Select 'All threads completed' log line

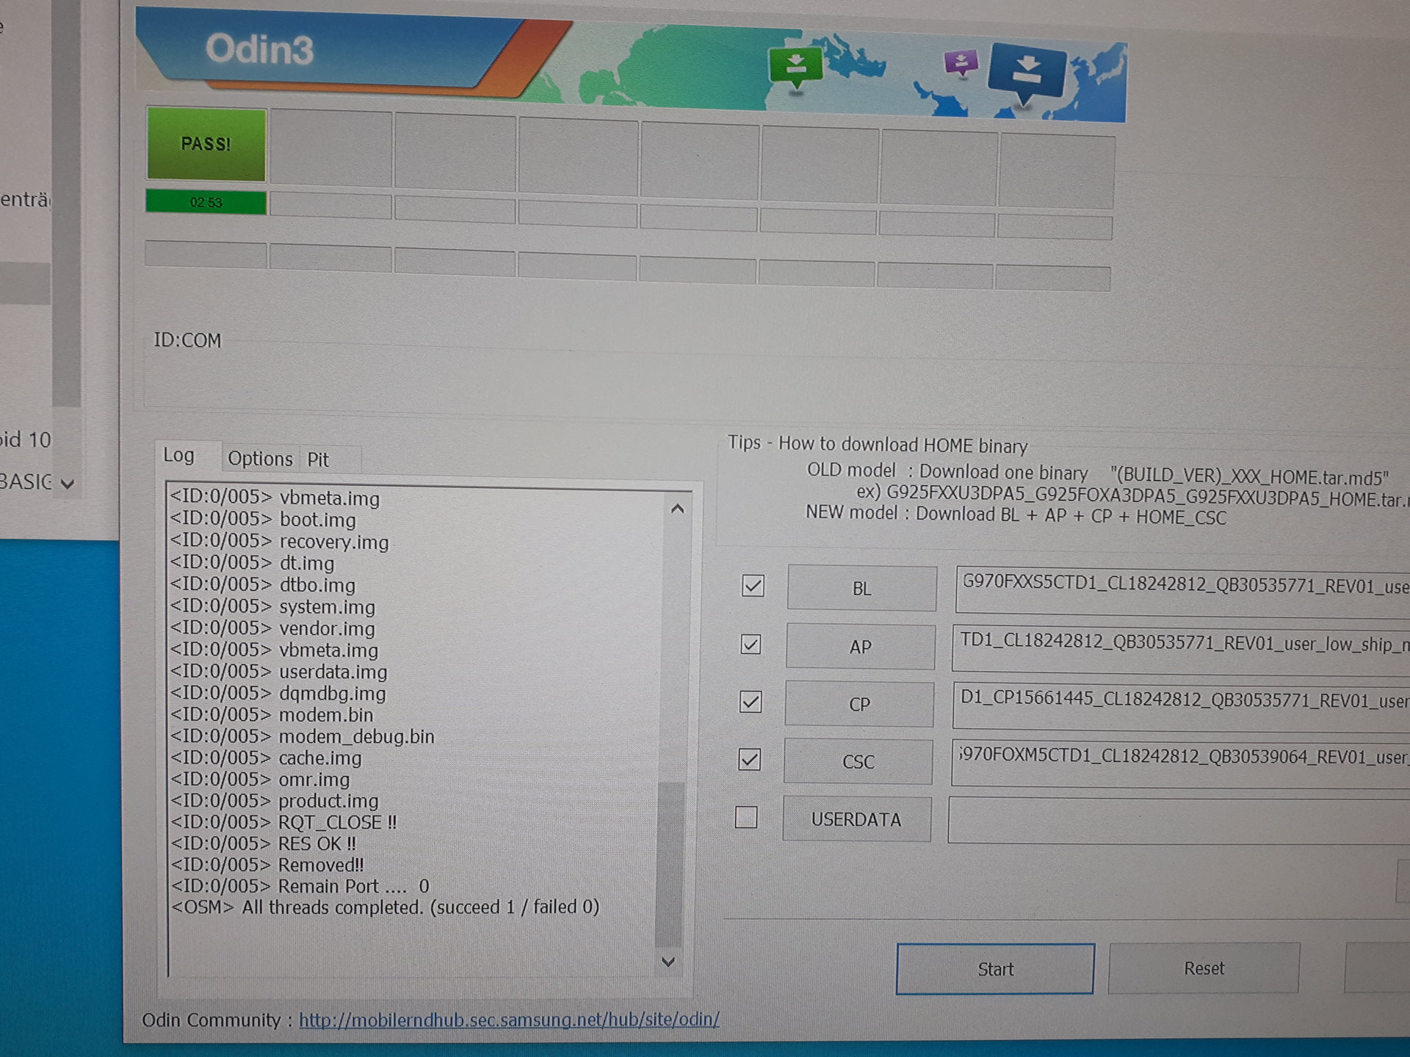click(x=385, y=907)
